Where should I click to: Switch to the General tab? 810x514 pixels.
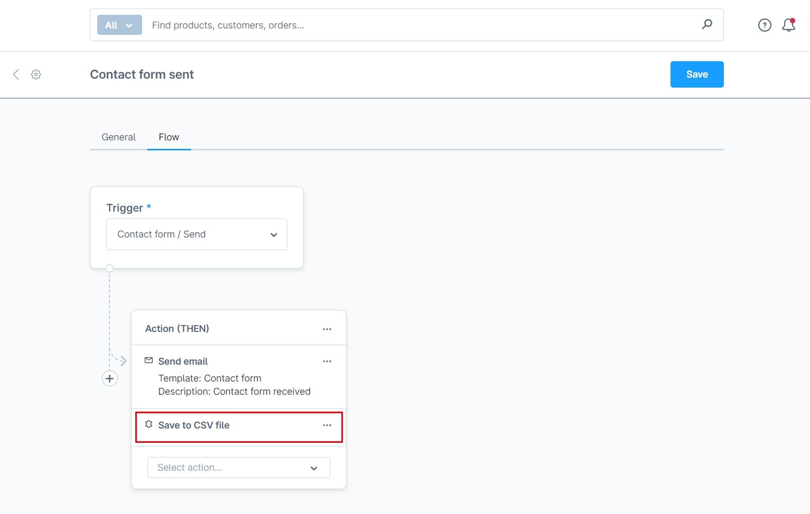tap(118, 137)
